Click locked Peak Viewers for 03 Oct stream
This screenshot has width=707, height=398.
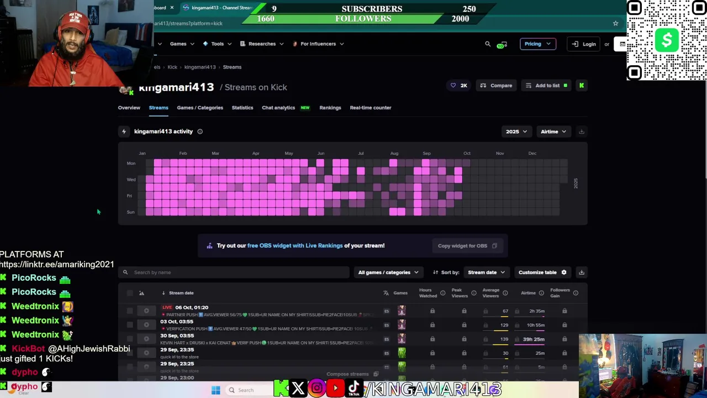coord(464,325)
